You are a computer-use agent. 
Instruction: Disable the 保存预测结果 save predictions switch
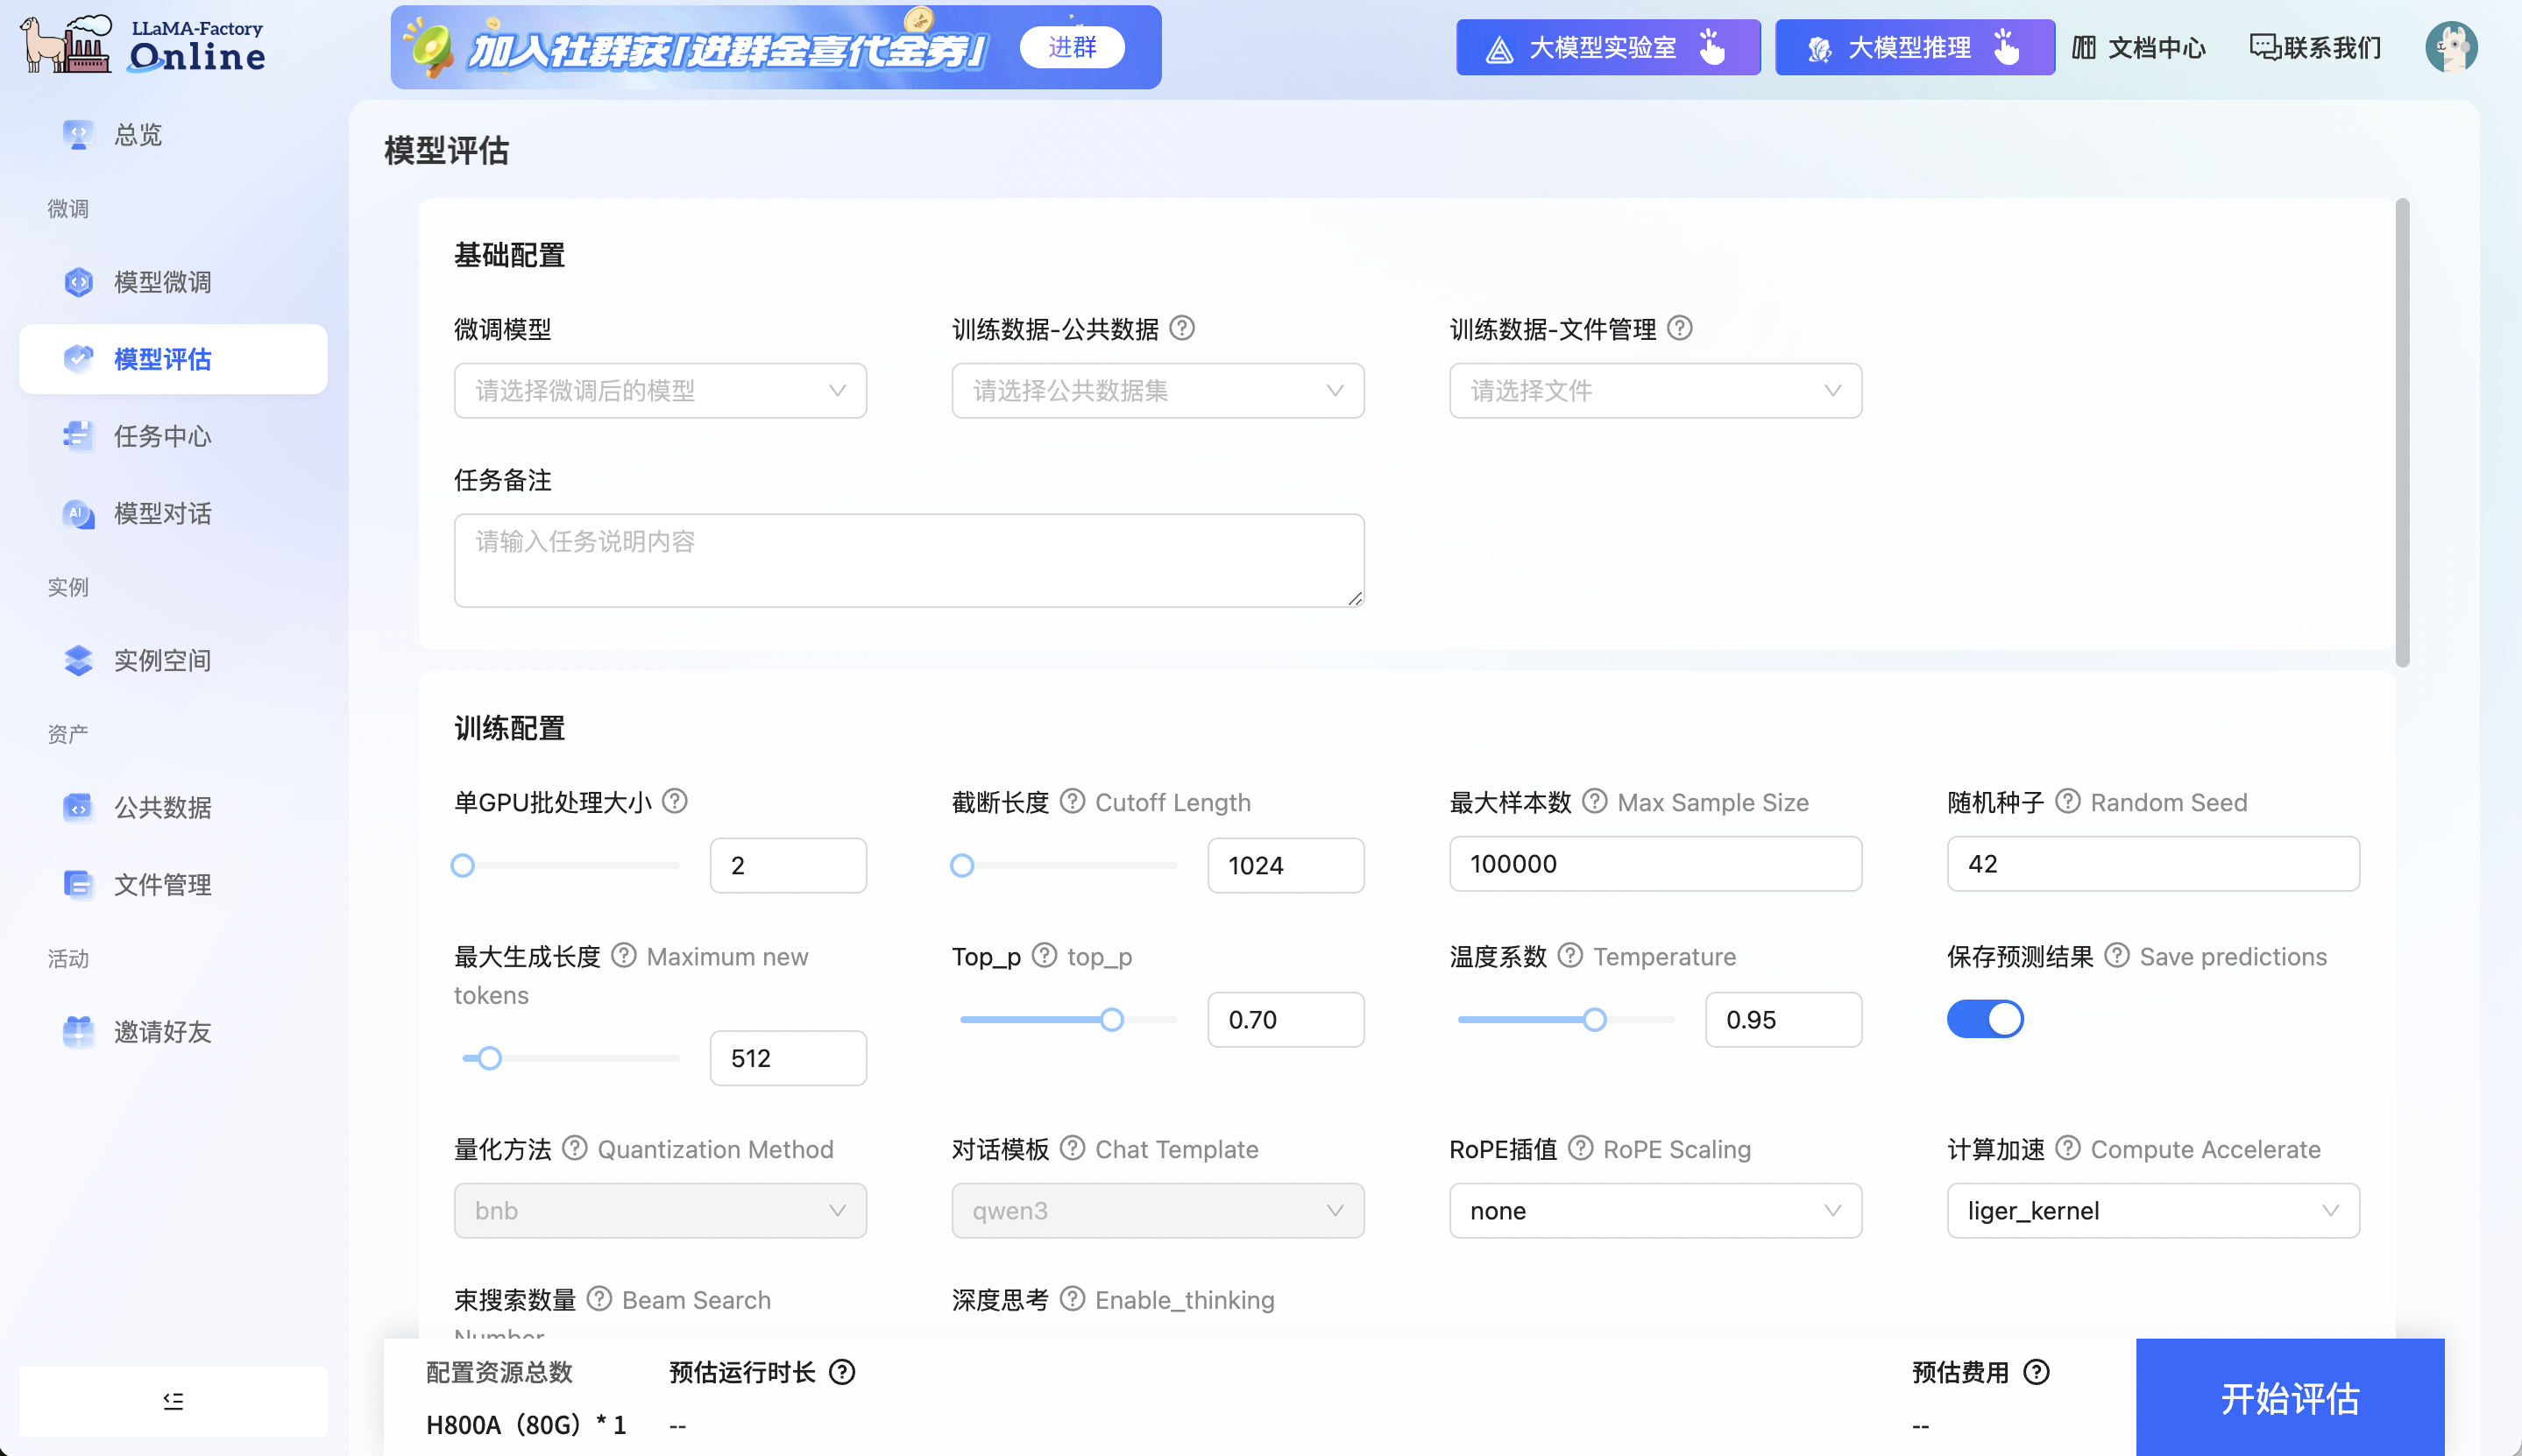1985,1018
